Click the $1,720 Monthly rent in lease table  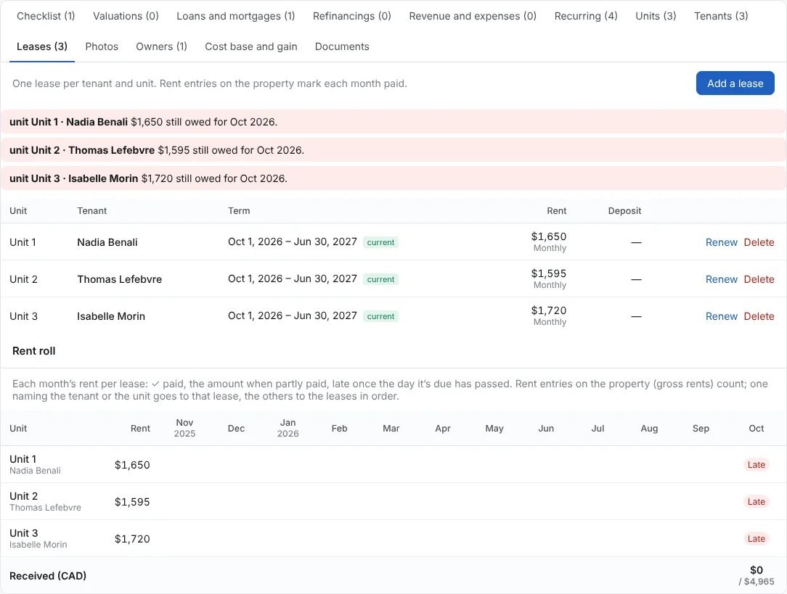549,315
